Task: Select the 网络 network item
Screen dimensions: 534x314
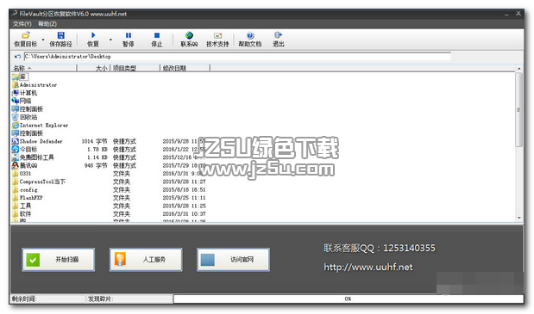Action: coord(22,101)
